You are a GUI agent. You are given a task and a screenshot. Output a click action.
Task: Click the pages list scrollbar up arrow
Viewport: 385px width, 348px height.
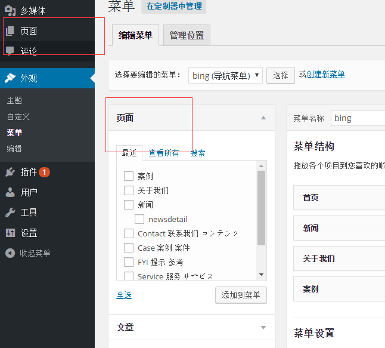point(261,166)
